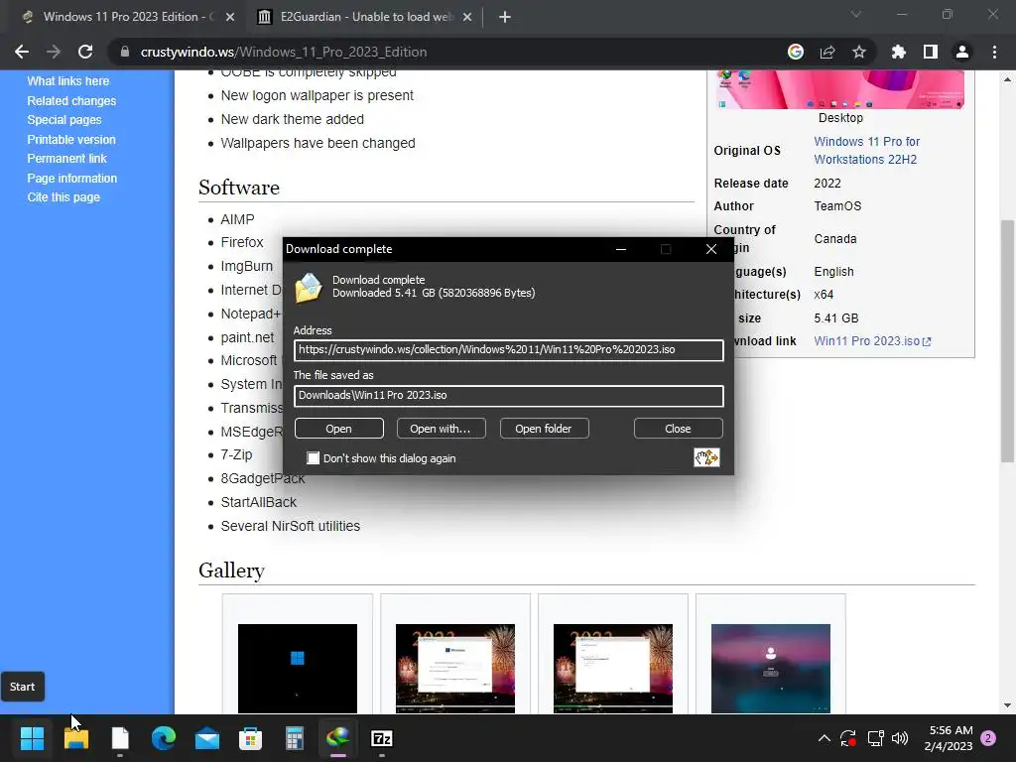
Task: Open the browser extensions puzzle icon
Action: (899, 52)
